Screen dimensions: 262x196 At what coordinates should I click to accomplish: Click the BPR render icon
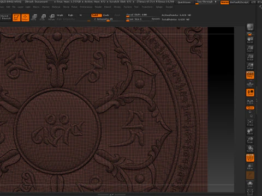(250, 27)
